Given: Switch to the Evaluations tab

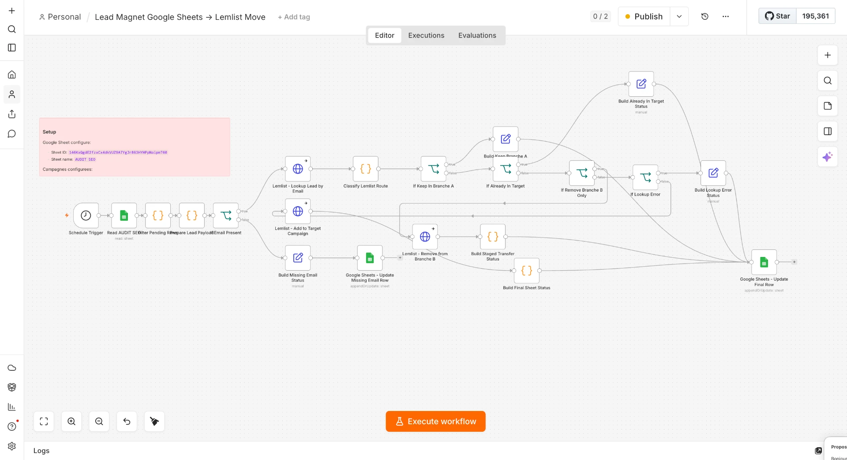Looking at the screenshot, I should pyautogui.click(x=477, y=35).
